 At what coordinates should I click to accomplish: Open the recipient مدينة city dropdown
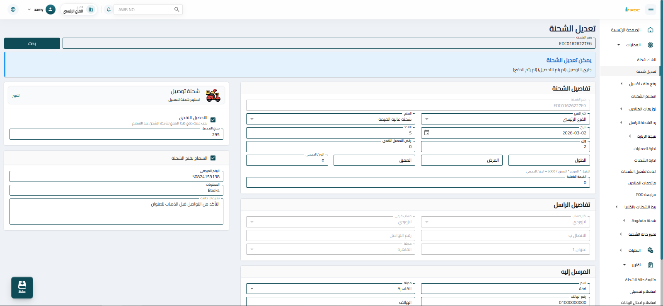coord(330,289)
